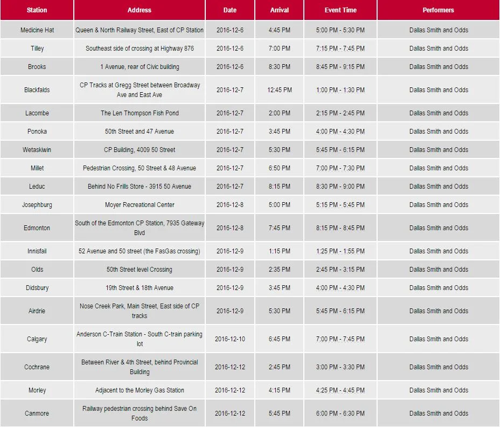Select the Ponoka station cell
Screen dimensions: 501x427
coord(37,131)
